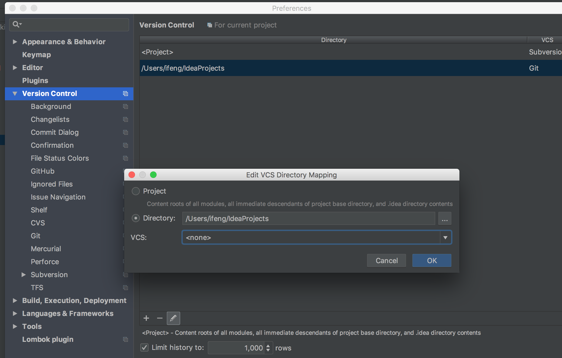Expand the Appearance & Behavior section
The image size is (562, 358).
click(x=15, y=41)
